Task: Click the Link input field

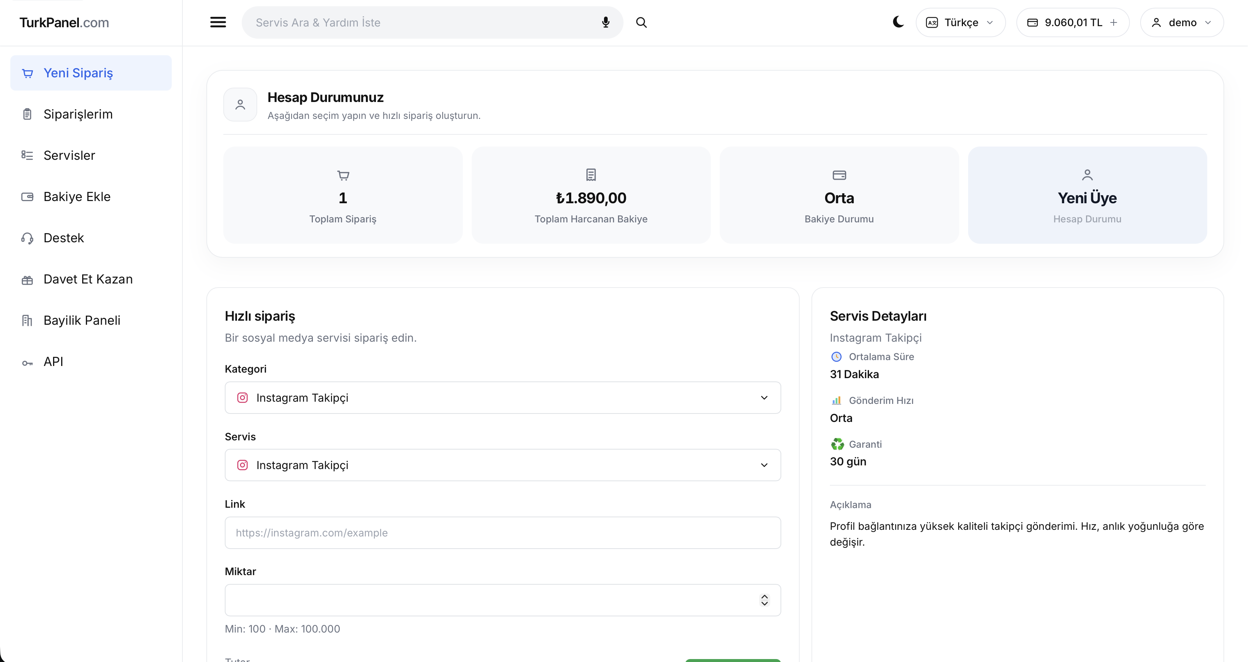Action: tap(503, 532)
